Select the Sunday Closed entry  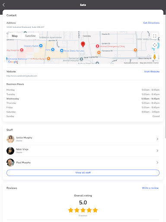pos(156,116)
